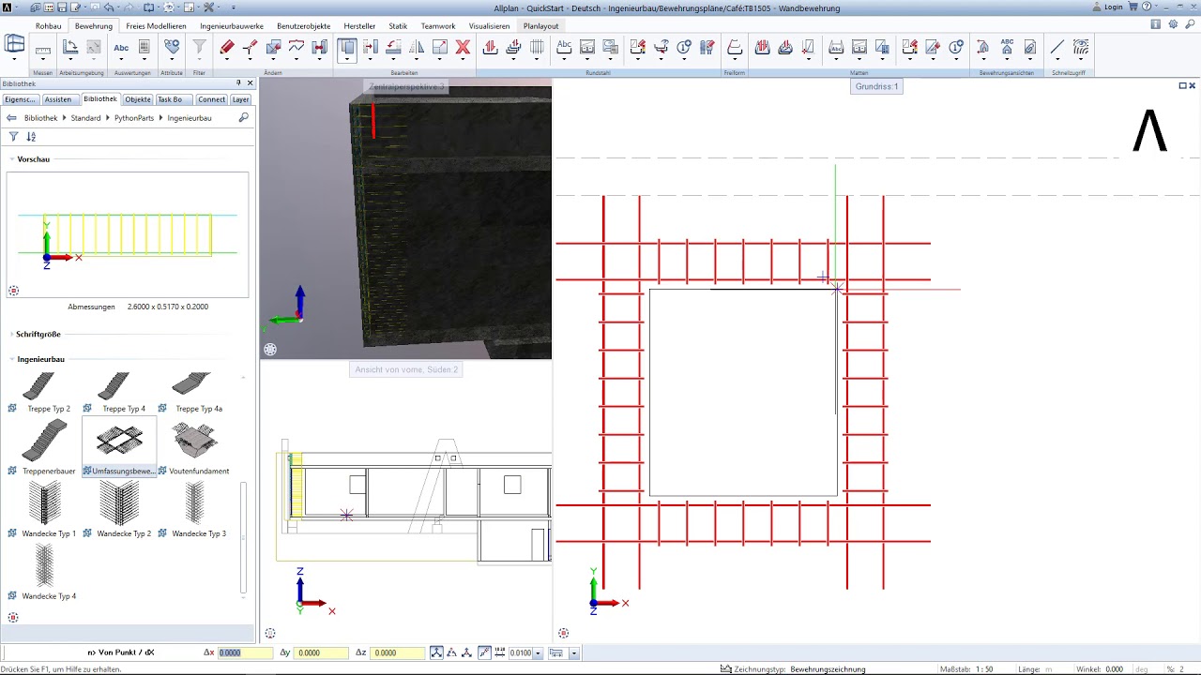Click the Δy coordinate input field
Screen dimensions: 1201x675
coord(321,652)
